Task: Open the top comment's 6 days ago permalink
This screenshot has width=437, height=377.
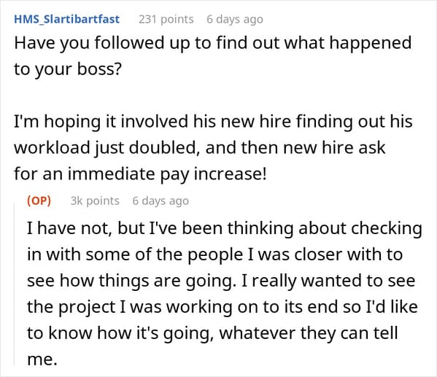Action: click(x=235, y=20)
